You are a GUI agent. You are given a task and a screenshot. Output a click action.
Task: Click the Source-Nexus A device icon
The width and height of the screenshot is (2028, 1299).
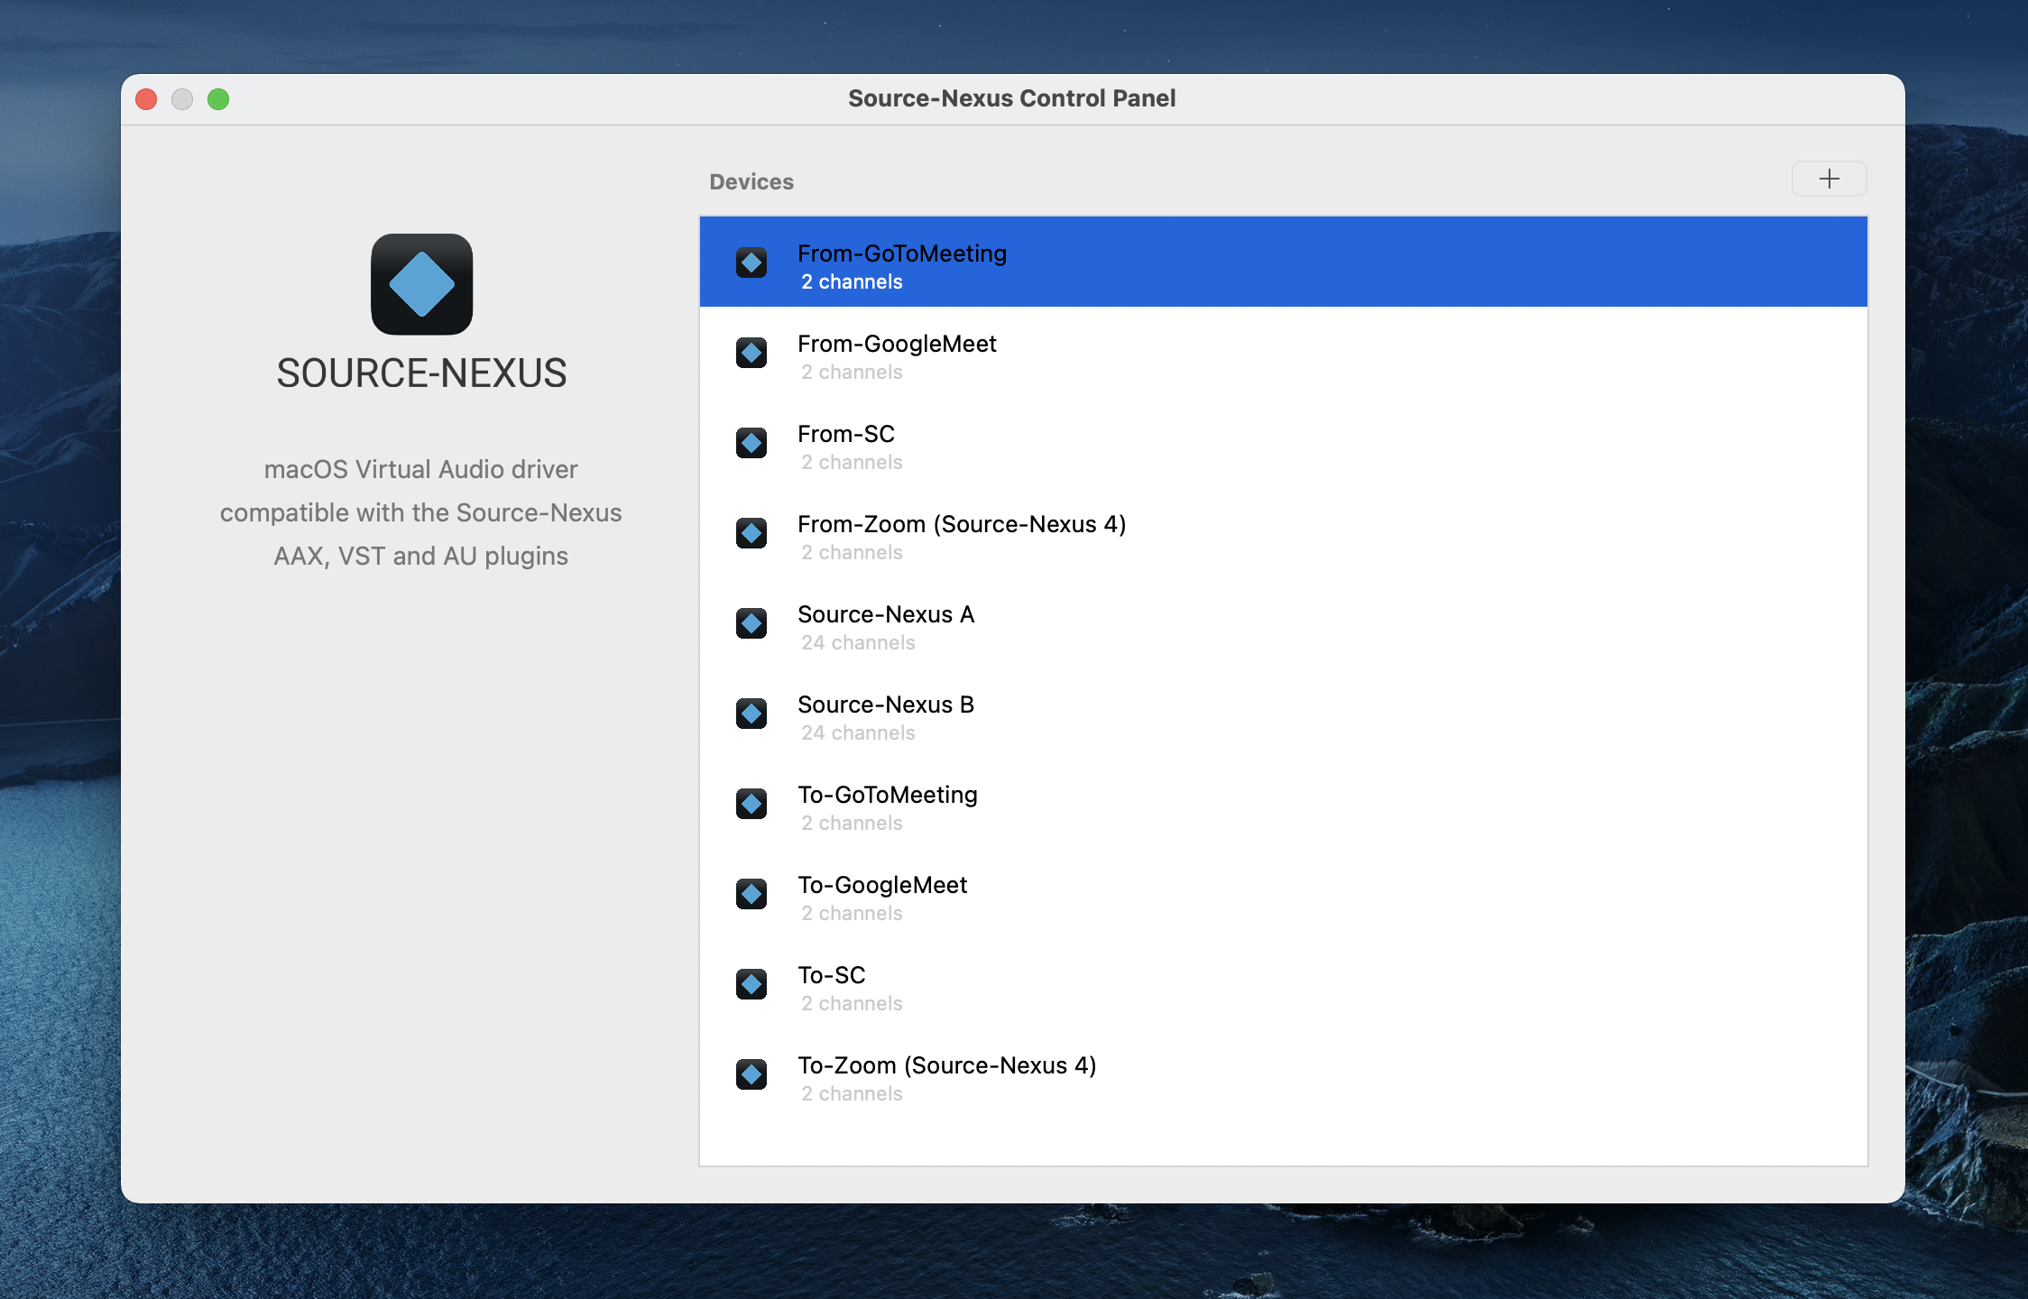751,623
